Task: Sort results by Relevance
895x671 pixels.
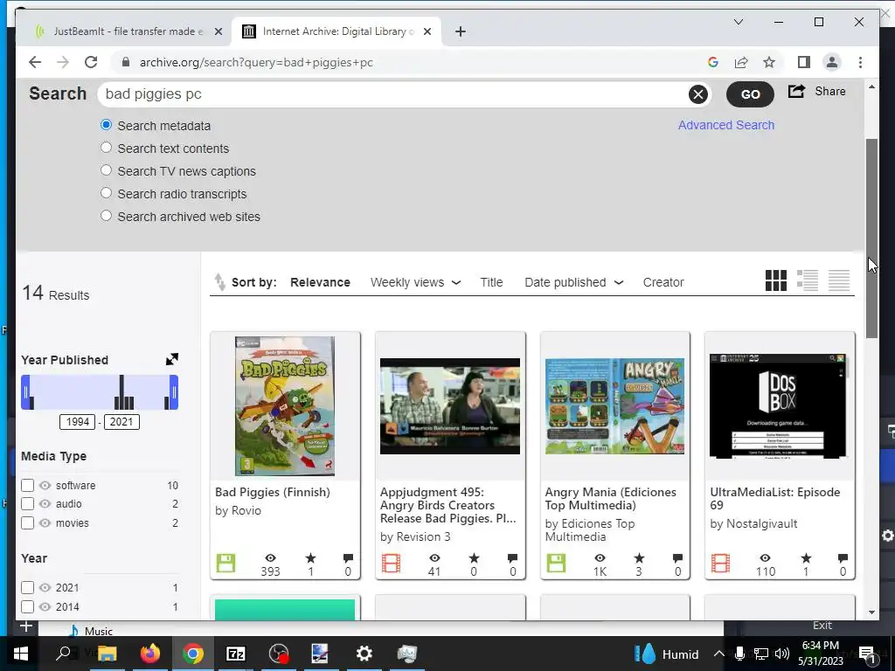Action: tap(320, 282)
